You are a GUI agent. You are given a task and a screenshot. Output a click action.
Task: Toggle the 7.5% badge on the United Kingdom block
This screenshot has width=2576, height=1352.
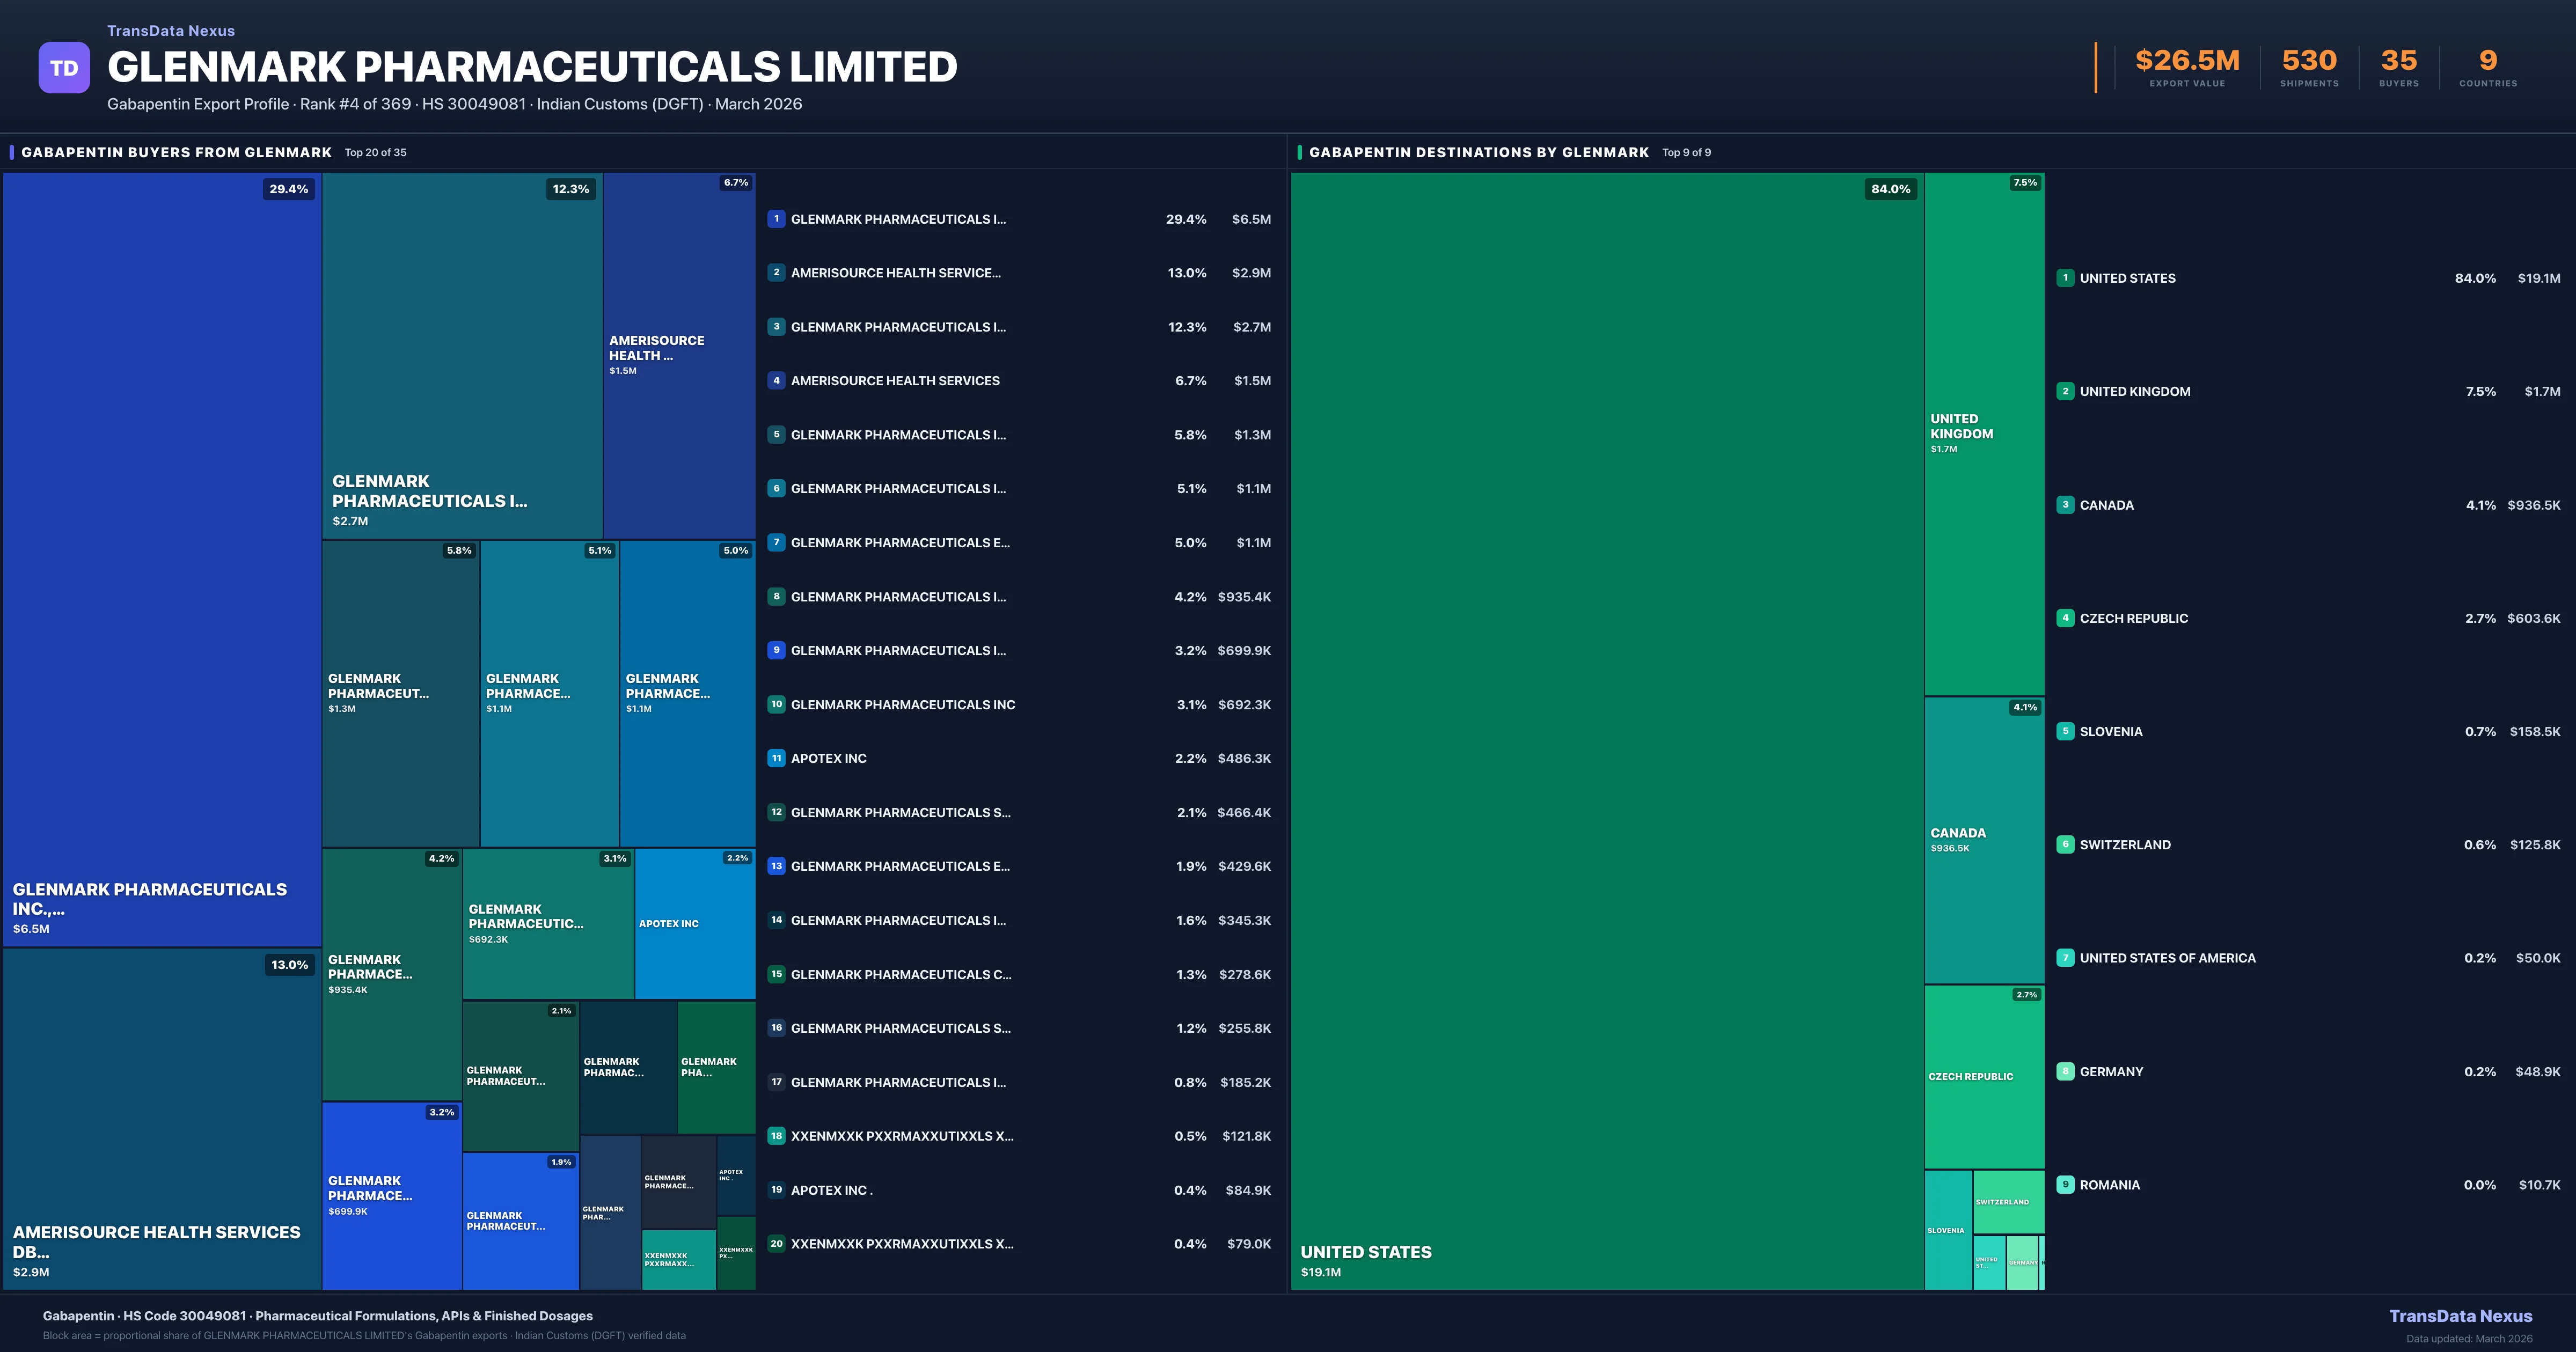pyautogui.click(x=2024, y=183)
